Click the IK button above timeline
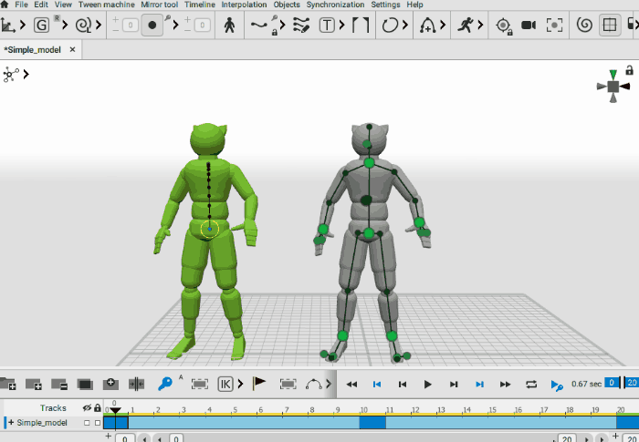The width and height of the screenshot is (639, 442). 225,385
